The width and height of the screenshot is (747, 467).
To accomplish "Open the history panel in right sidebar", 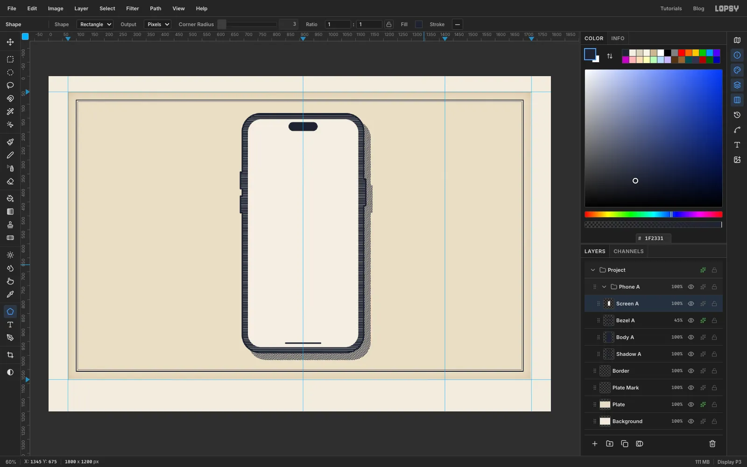I will click(x=737, y=115).
